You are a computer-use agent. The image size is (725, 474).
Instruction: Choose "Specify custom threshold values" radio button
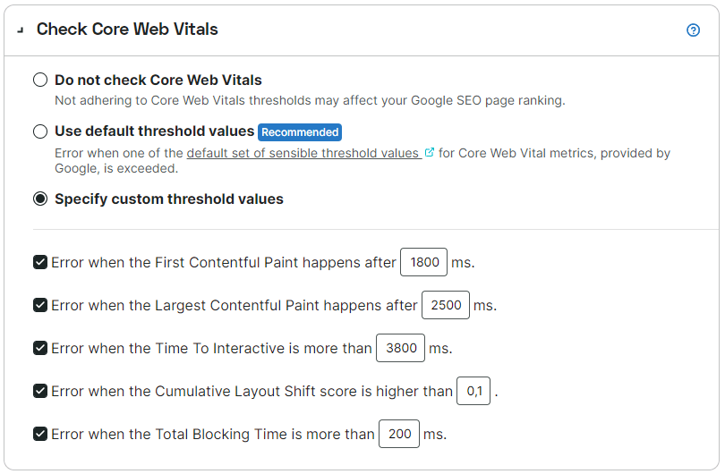[x=40, y=199]
